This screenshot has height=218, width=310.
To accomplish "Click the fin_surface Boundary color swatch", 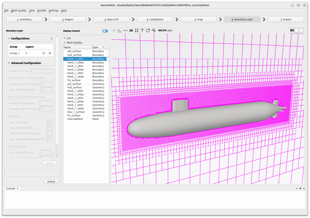I will [x=108, y=80].
